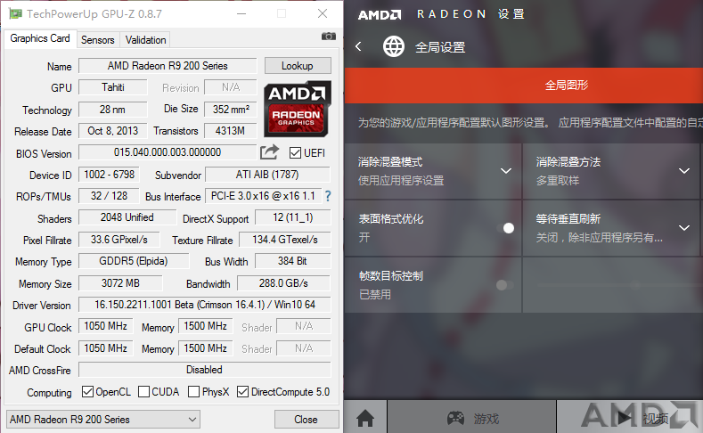Open the Validation tab
703x433 pixels.
point(145,40)
